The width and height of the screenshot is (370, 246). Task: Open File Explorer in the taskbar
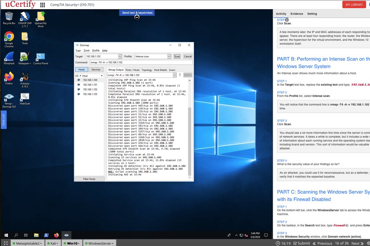point(36,235)
